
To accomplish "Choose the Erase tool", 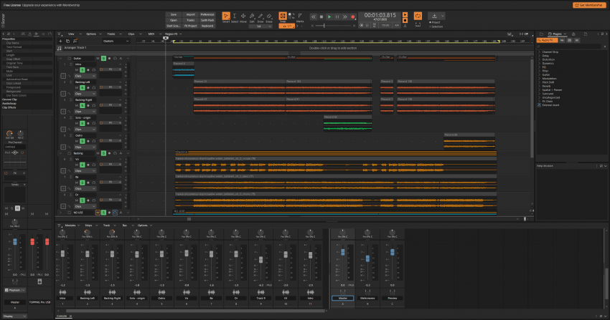I will click(x=268, y=16).
